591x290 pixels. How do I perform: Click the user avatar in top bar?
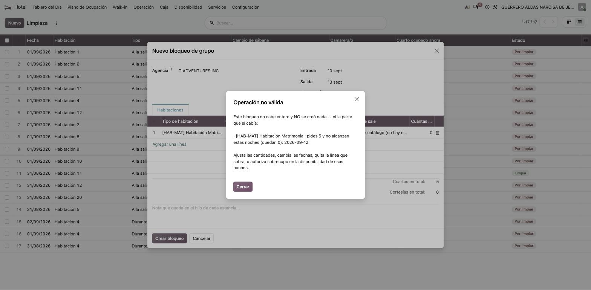582,7
